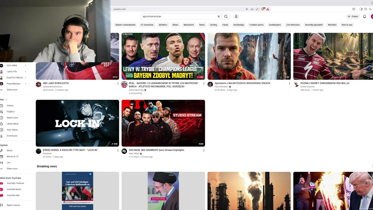
Task: Select the Cycling filter chip
Action: tap(213, 25)
